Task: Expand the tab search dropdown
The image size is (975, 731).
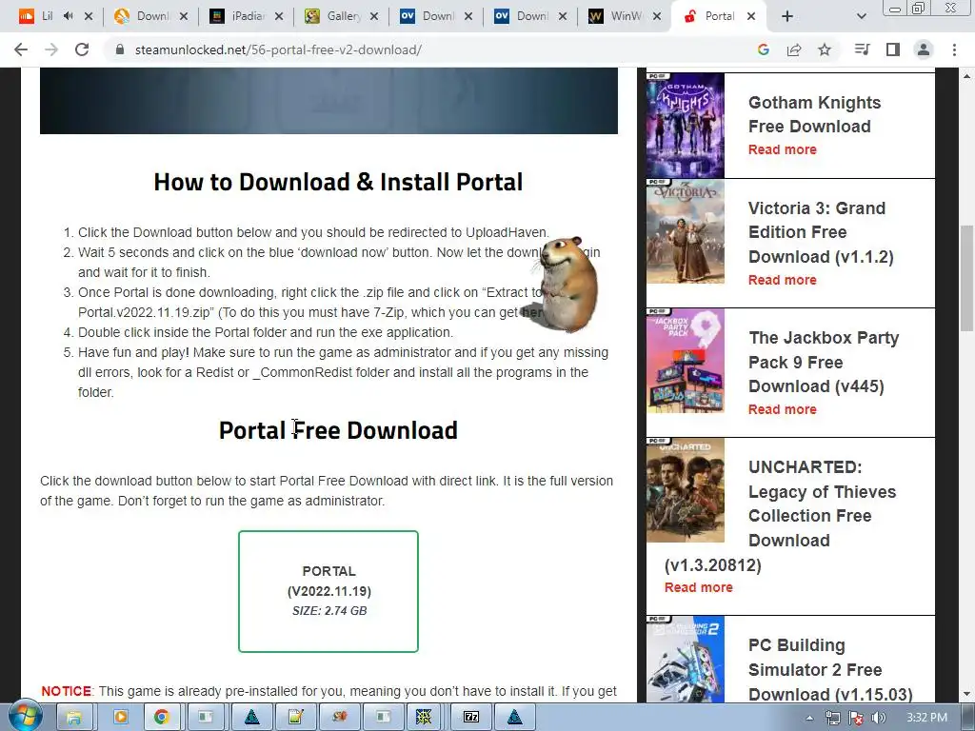Action: (861, 16)
